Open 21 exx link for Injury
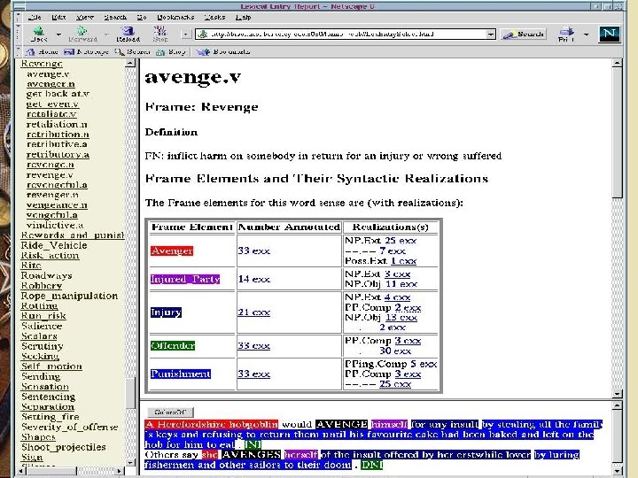 254,312
